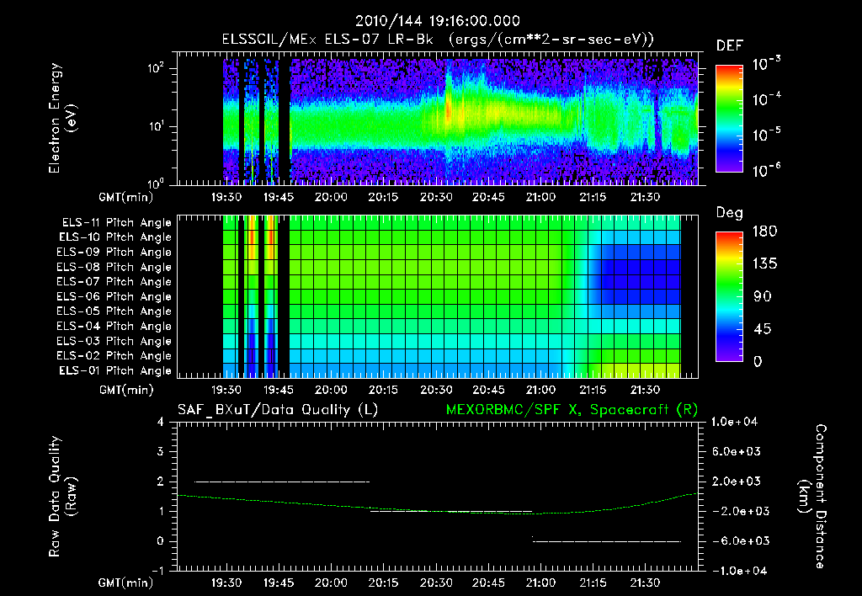Image resolution: width=862 pixels, height=596 pixels.
Task: Select the ELS-08 Pitch Angle row label
Action: [114, 267]
